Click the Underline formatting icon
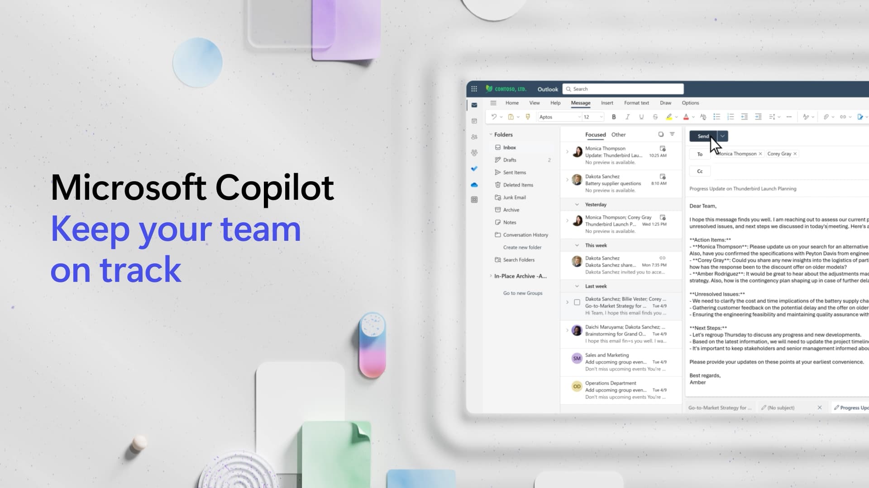The image size is (869, 488). [x=641, y=117]
